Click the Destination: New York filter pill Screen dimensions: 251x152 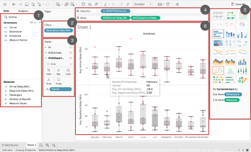58,30
